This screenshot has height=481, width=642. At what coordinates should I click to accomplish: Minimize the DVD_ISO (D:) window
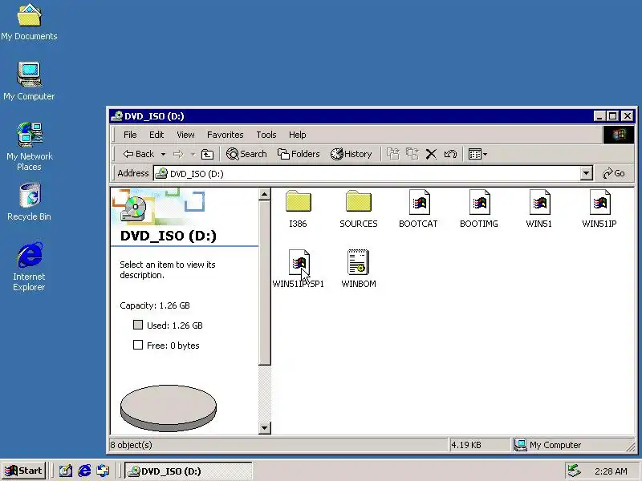[x=599, y=116]
